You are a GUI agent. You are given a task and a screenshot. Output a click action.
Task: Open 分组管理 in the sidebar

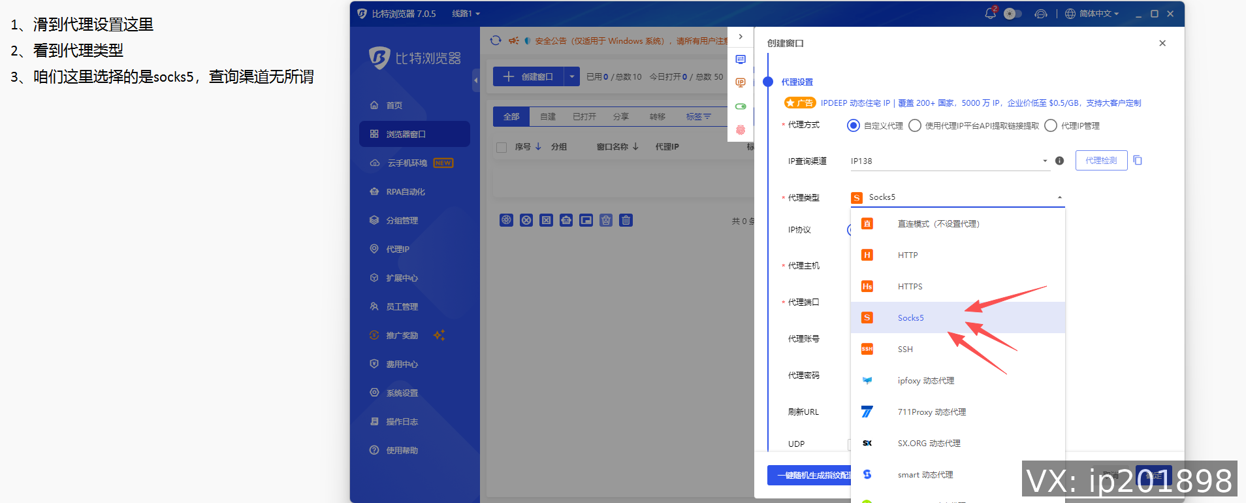tap(394, 220)
